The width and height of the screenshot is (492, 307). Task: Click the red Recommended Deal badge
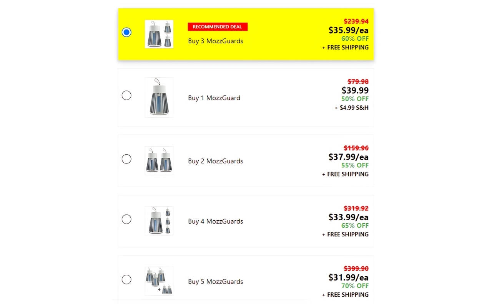click(x=218, y=27)
